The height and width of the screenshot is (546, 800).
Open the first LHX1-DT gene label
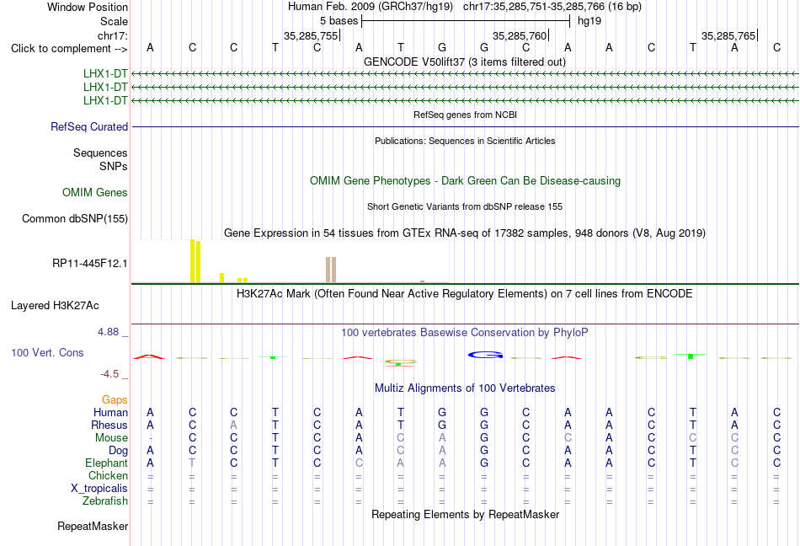(105, 73)
